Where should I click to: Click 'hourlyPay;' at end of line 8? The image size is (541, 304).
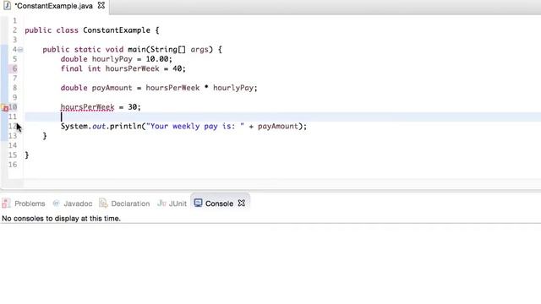(235, 88)
